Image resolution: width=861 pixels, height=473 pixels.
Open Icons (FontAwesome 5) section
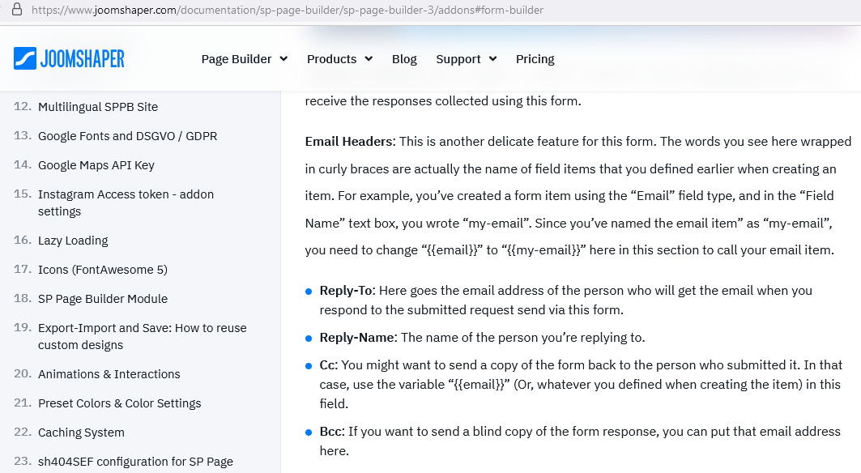tap(103, 270)
